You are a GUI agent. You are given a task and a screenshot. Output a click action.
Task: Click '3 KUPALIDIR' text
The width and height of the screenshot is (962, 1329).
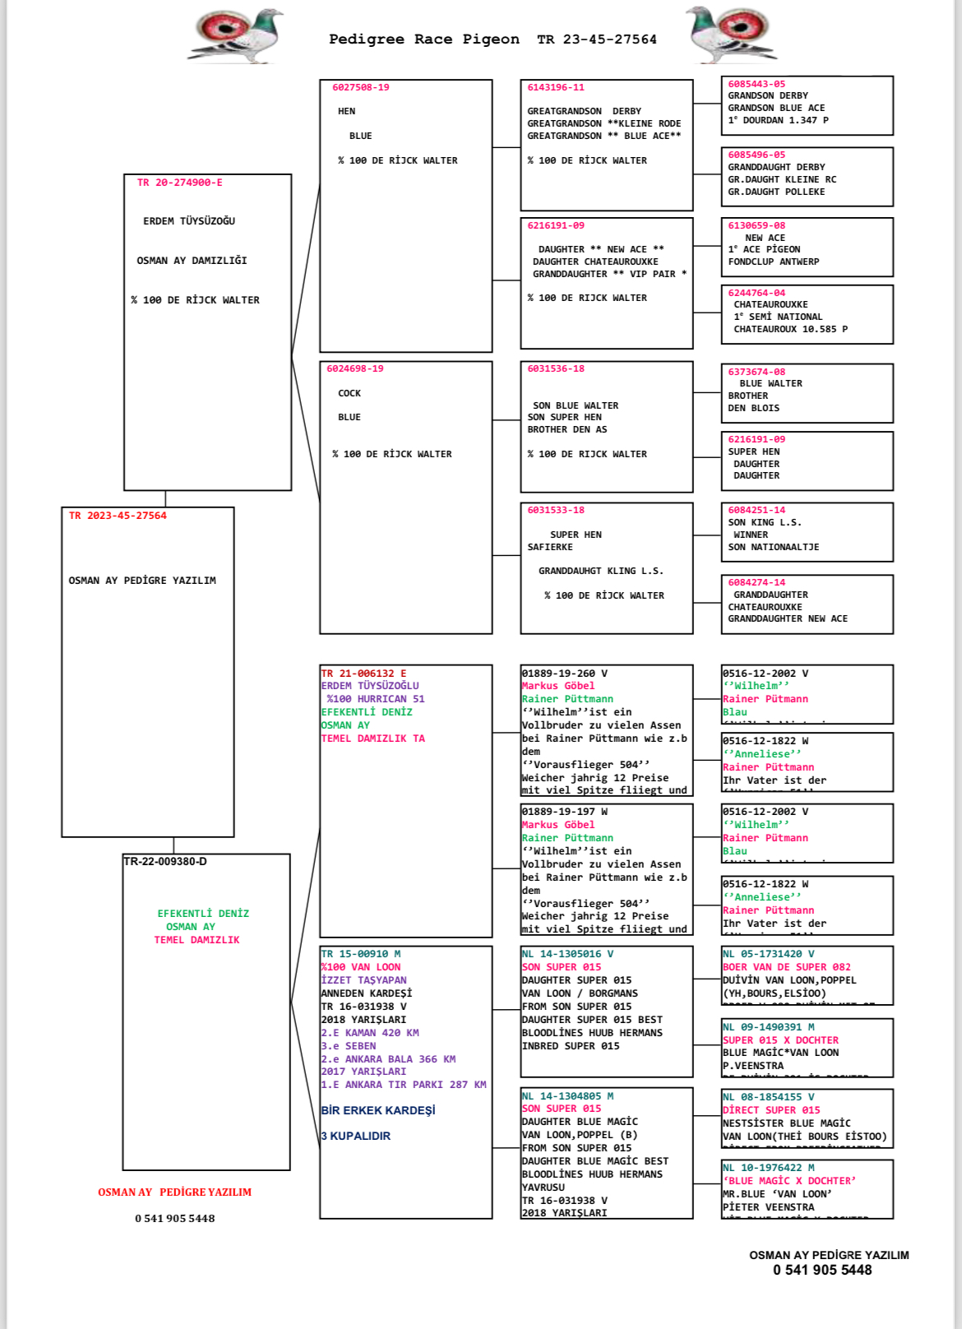click(356, 1136)
